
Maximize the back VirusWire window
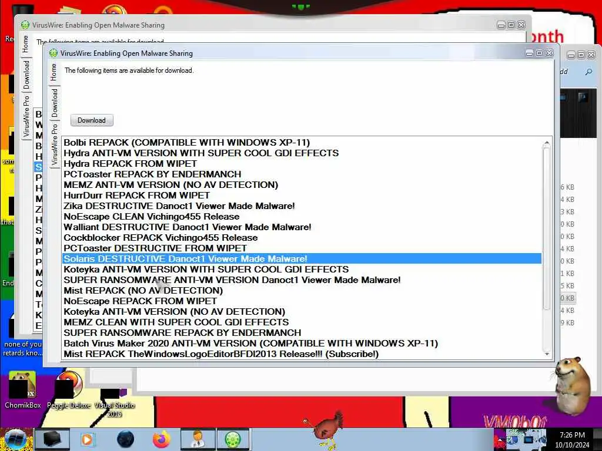tap(511, 25)
